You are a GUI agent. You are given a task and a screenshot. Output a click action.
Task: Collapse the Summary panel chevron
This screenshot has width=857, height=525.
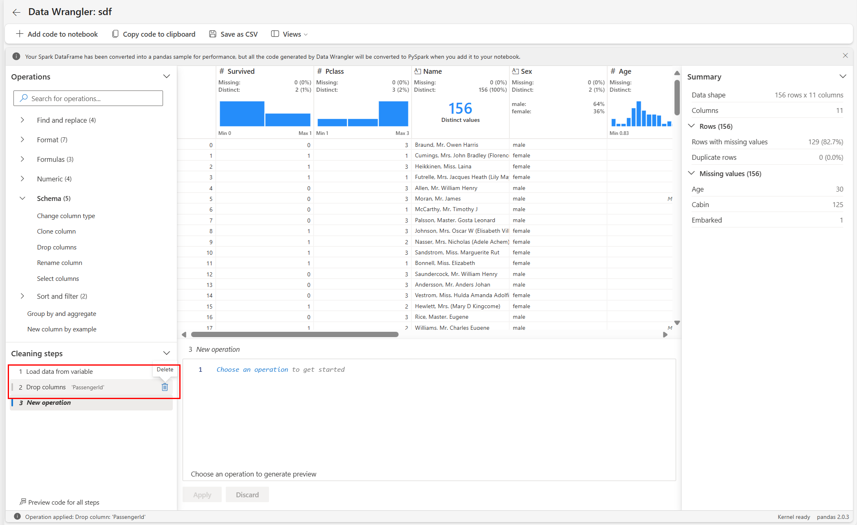[843, 77]
